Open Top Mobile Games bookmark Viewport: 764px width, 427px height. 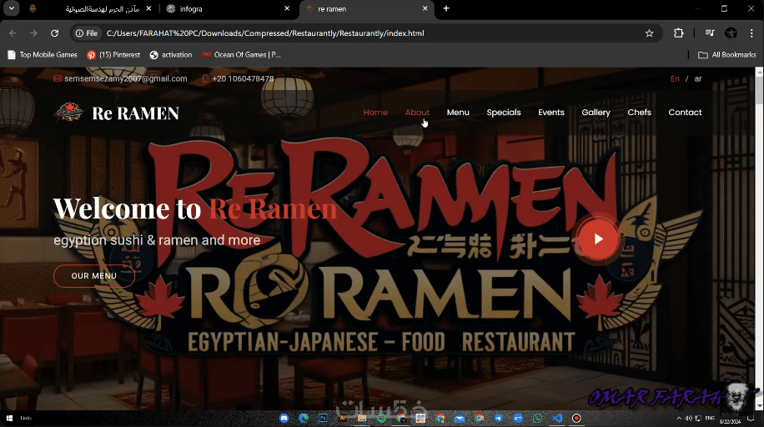point(43,54)
